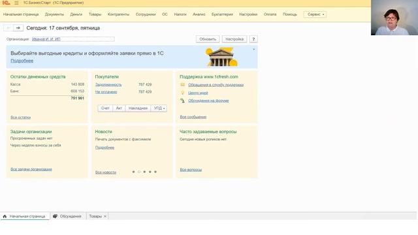418x235 pixels.
Task: Click the Настройка button
Action: pyautogui.click(x=234, y=39)
